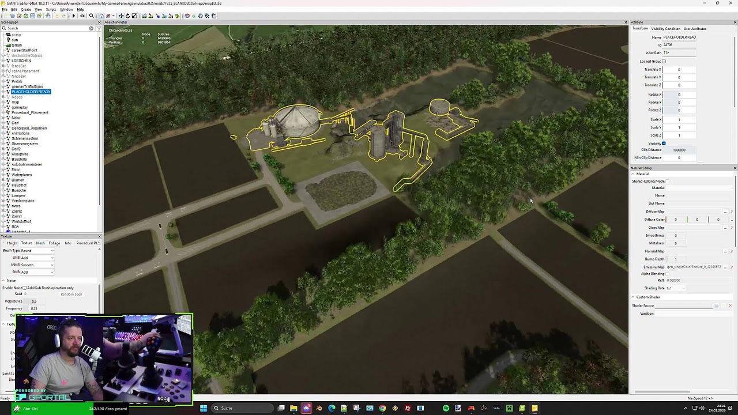Click the Diffuse Map browse button

click(725, 212)
